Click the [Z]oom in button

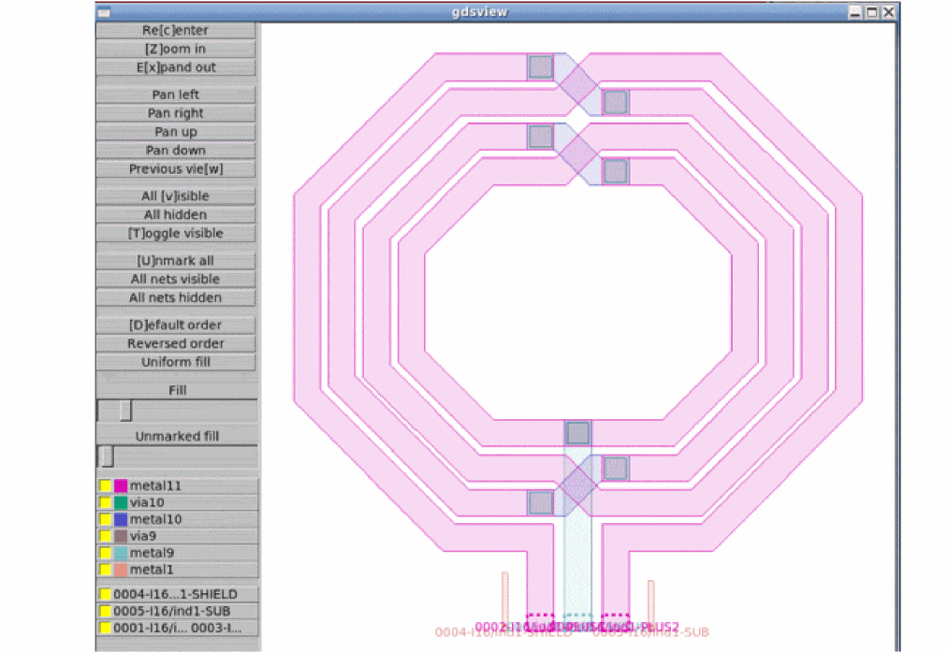[176, 49]
